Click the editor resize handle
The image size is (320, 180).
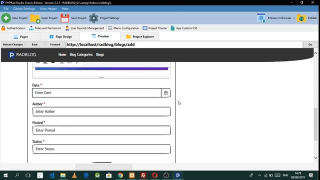tap(101, 77)
